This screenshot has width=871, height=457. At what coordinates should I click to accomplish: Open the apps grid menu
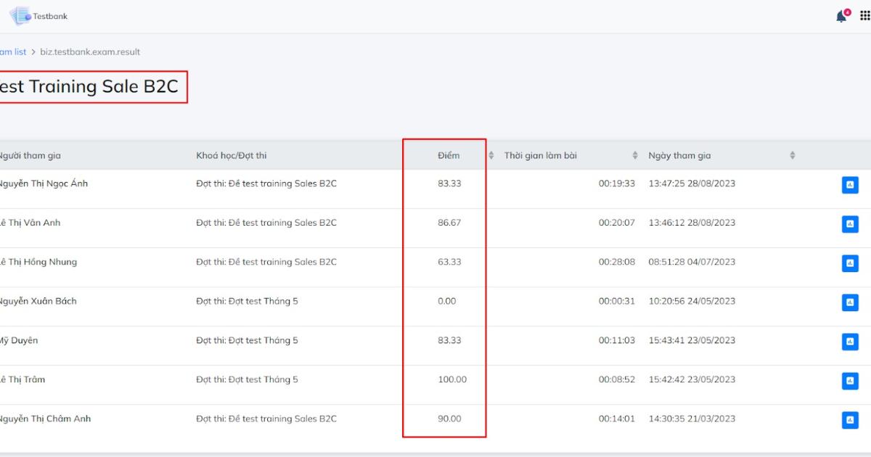click(x=865, y=16)
